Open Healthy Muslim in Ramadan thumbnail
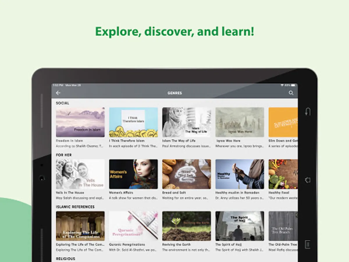This screenshot has width=349, height=262. tap(240, 174)
